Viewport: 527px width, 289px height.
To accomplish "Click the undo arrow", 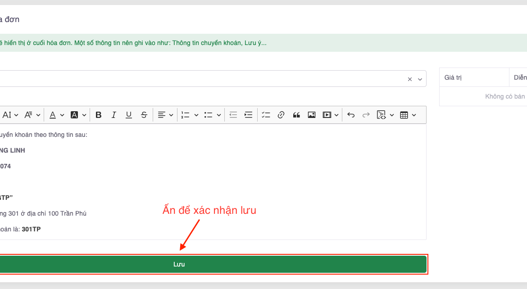I will 351,115.
